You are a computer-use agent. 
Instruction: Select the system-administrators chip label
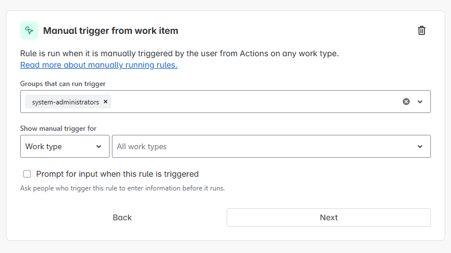[x=65, y=102]
